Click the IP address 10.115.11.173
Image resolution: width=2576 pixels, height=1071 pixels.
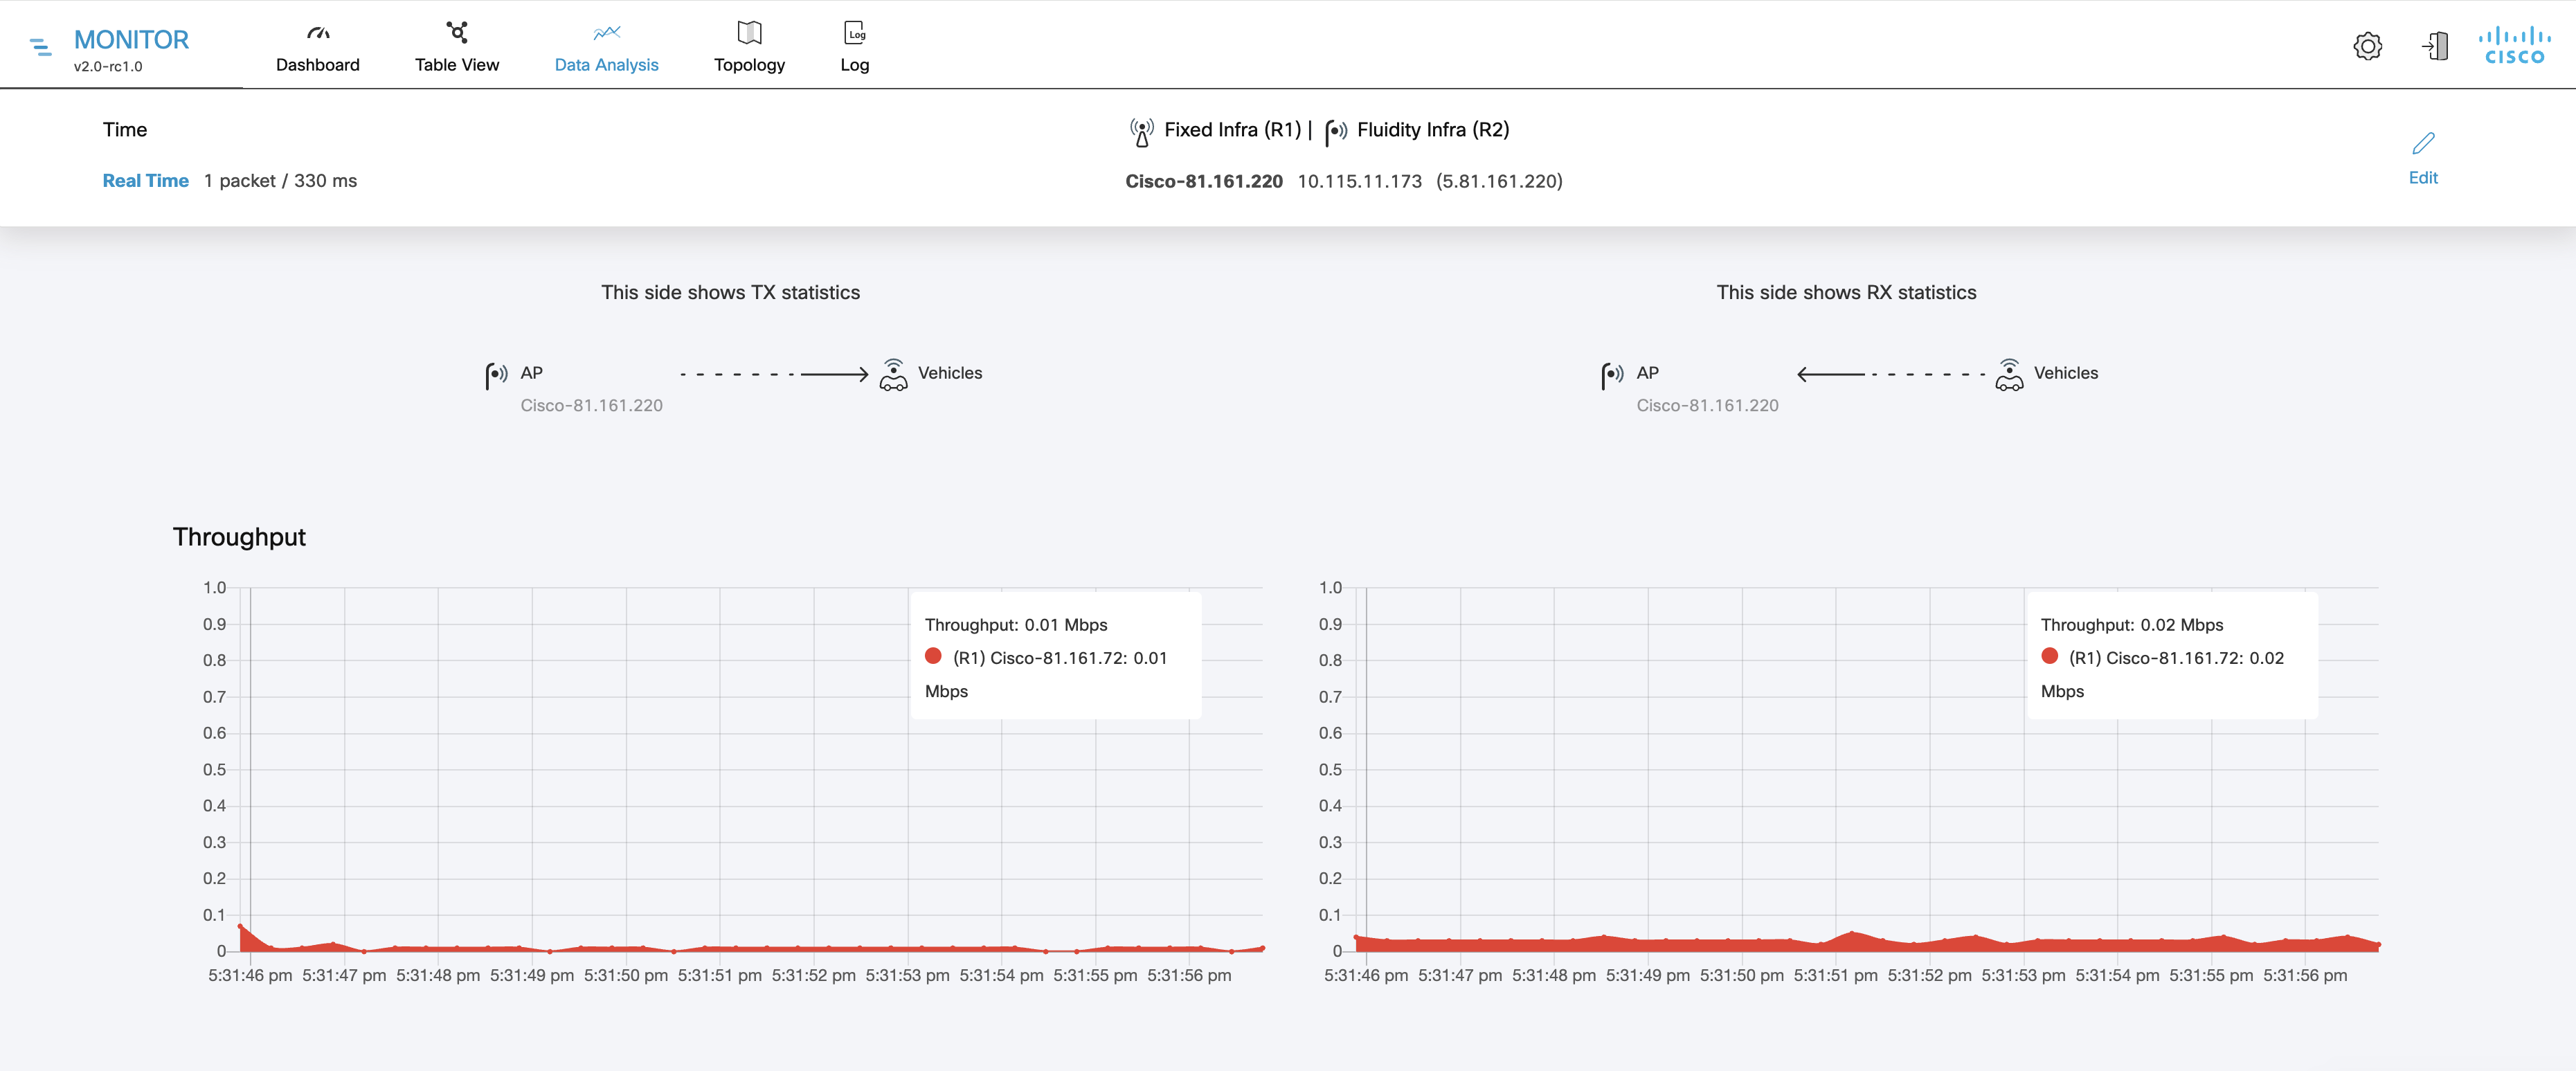tap(1359, 181)
